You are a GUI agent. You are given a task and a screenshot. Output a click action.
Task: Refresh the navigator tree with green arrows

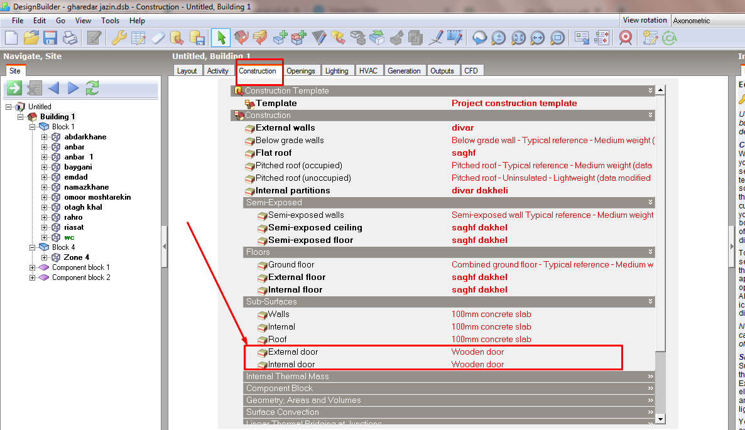tap(92, 88)
